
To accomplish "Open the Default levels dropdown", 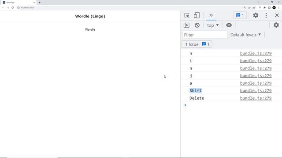I will click(x=245, y=35).
